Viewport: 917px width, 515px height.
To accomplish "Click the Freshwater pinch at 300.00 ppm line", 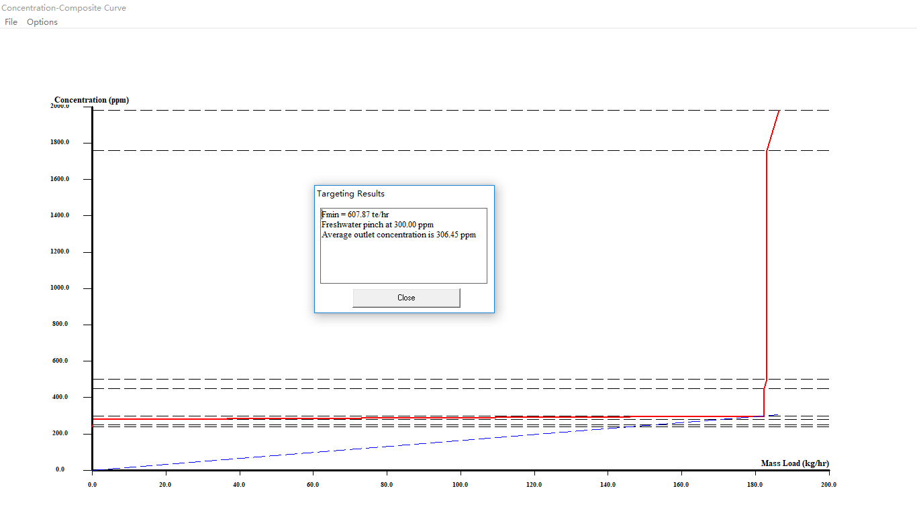I will tap(377, 225).
